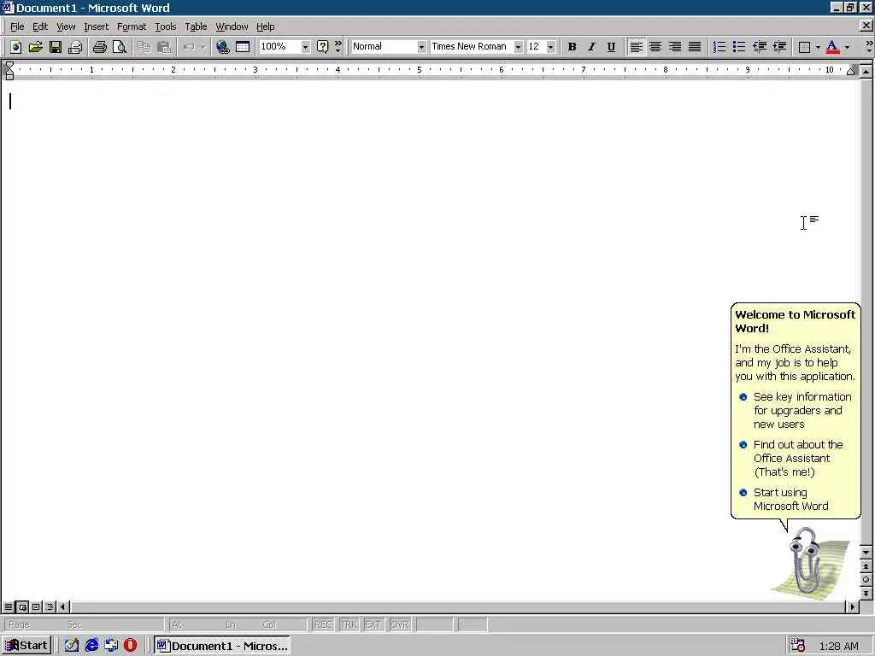Screen dimensions: 875x656
Task: Click the greyed Copy icon
Action: 144,47
